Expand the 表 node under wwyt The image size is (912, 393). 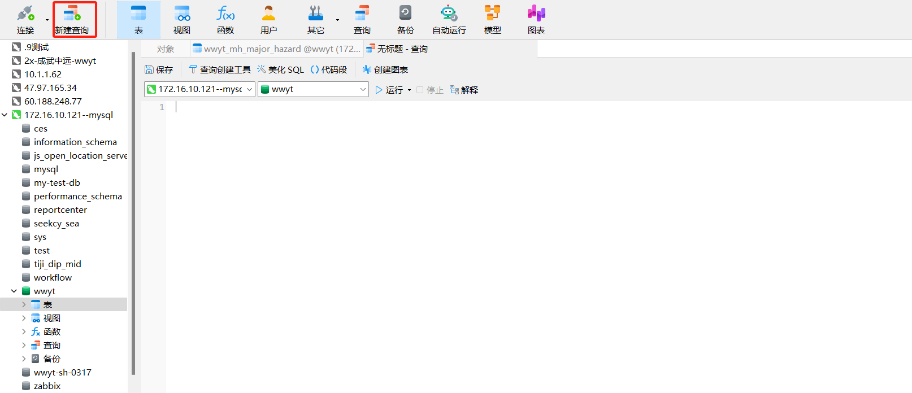(x=24, y=304)
